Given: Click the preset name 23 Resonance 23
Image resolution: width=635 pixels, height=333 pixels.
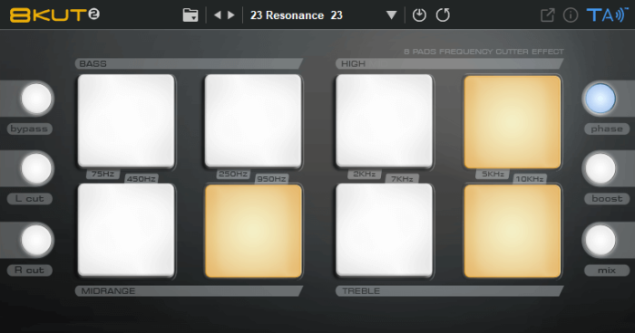Looking at the screenshot, I should [297, 15].
